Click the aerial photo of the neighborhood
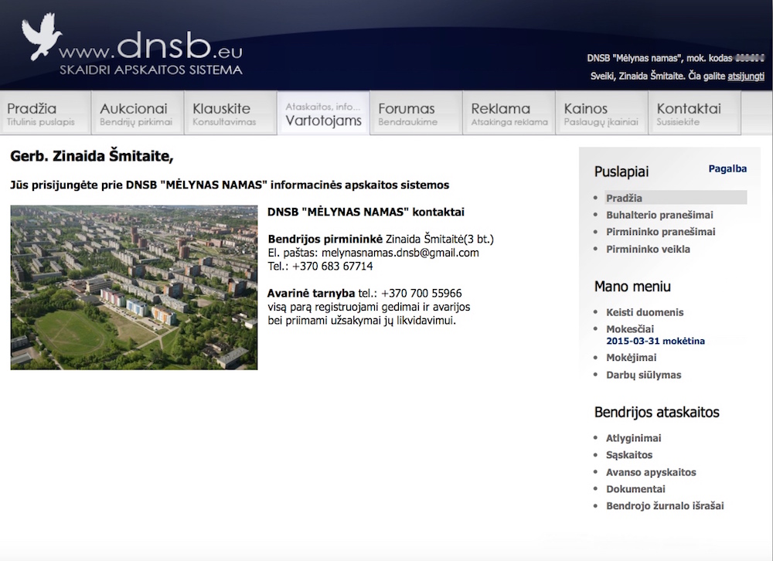Viewport: 773px width, 561px height. 134,287
